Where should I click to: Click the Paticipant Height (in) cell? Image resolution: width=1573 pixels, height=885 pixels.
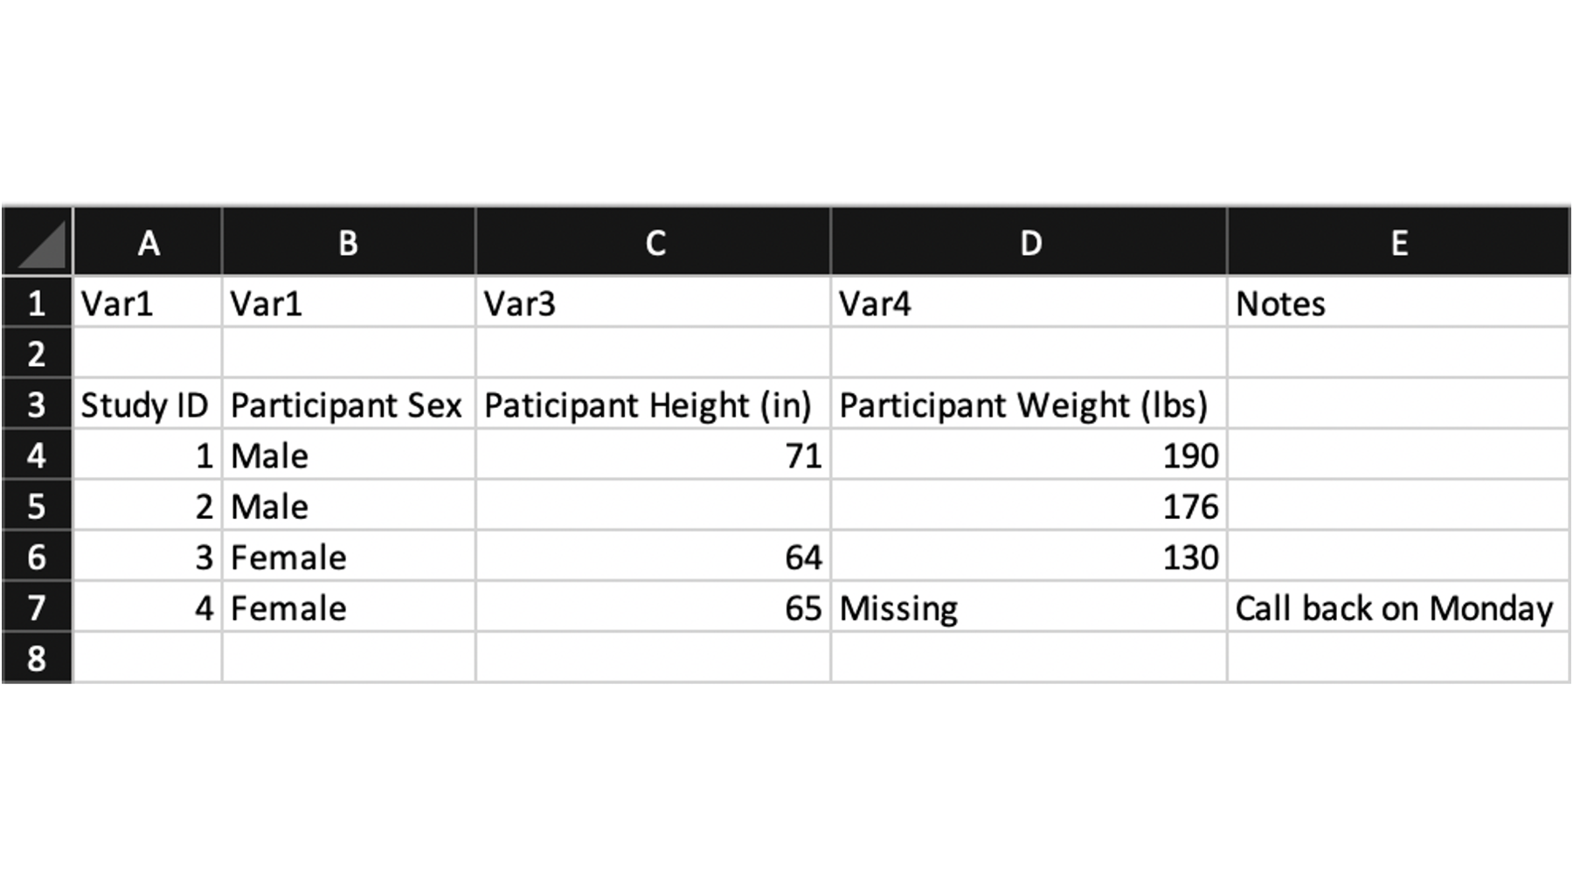653,404
